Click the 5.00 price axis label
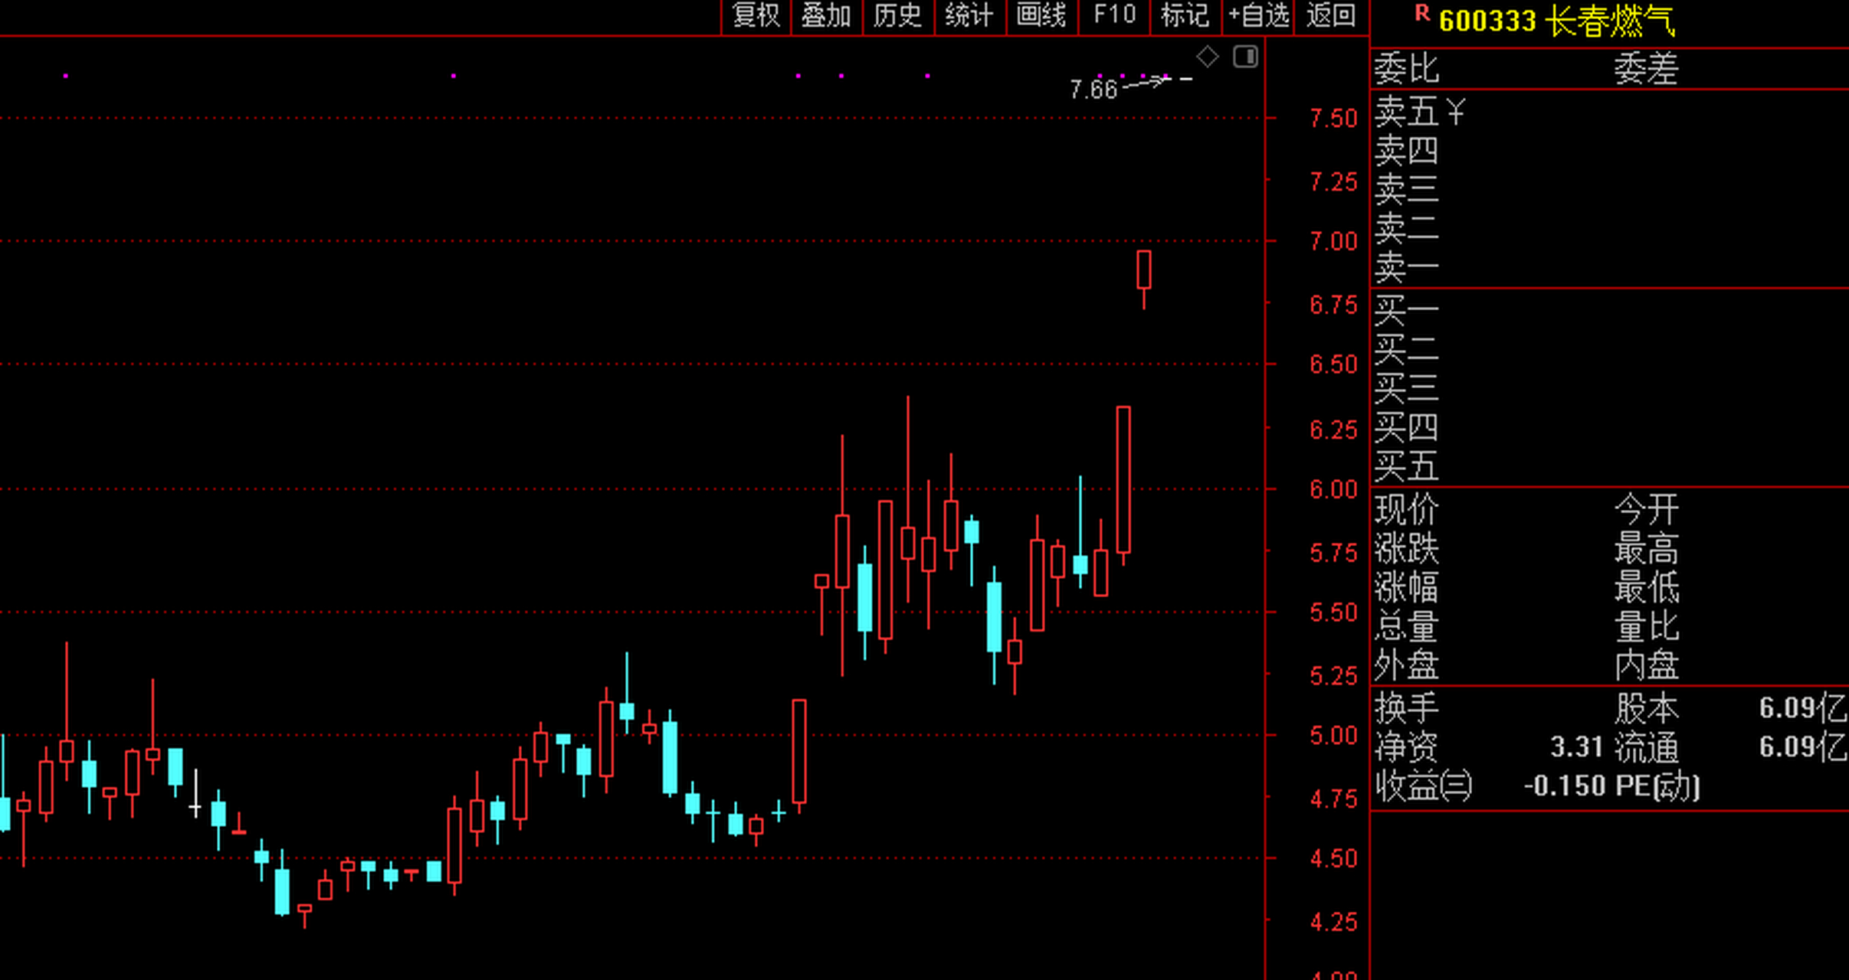The width and height of the screenshot is (1849, 980). tap(1333, 736)
